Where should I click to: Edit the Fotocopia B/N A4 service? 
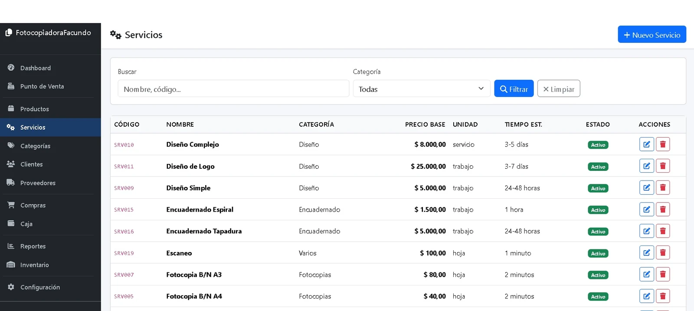(646, 296)
